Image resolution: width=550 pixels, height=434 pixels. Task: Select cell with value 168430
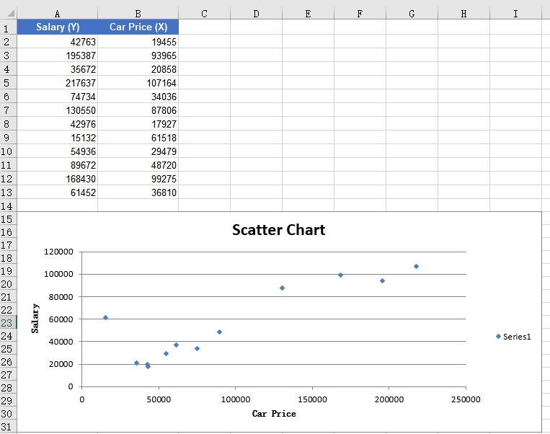pos(57,179)
